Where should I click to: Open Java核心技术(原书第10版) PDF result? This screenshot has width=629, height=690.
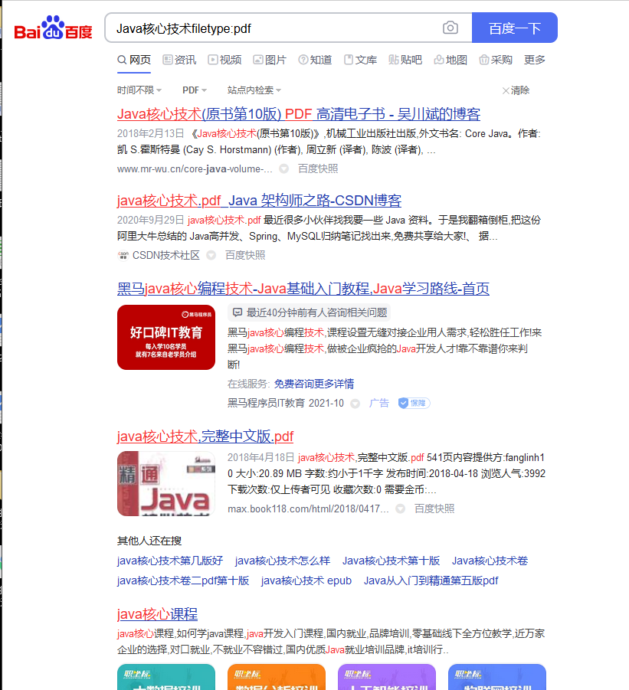[299, 114]
